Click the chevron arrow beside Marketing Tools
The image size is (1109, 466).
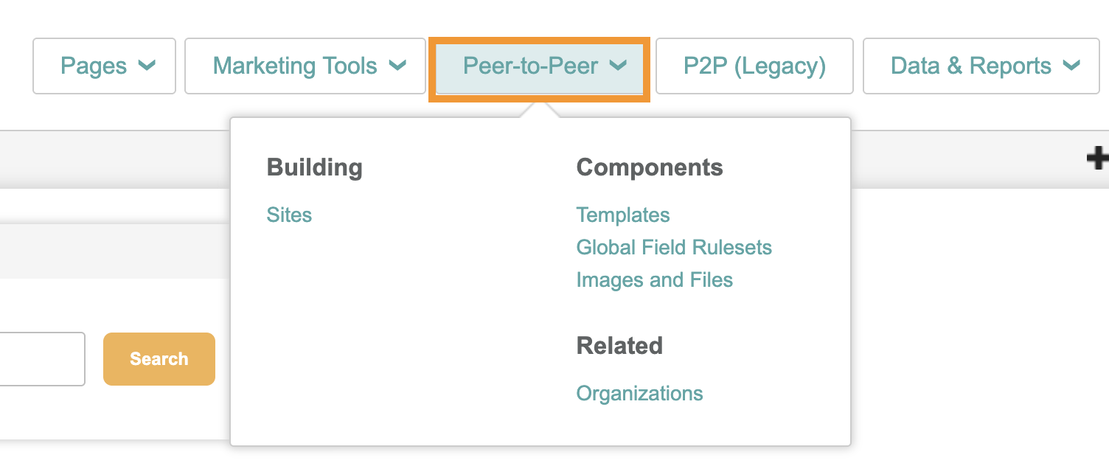(x=397, y=66)
